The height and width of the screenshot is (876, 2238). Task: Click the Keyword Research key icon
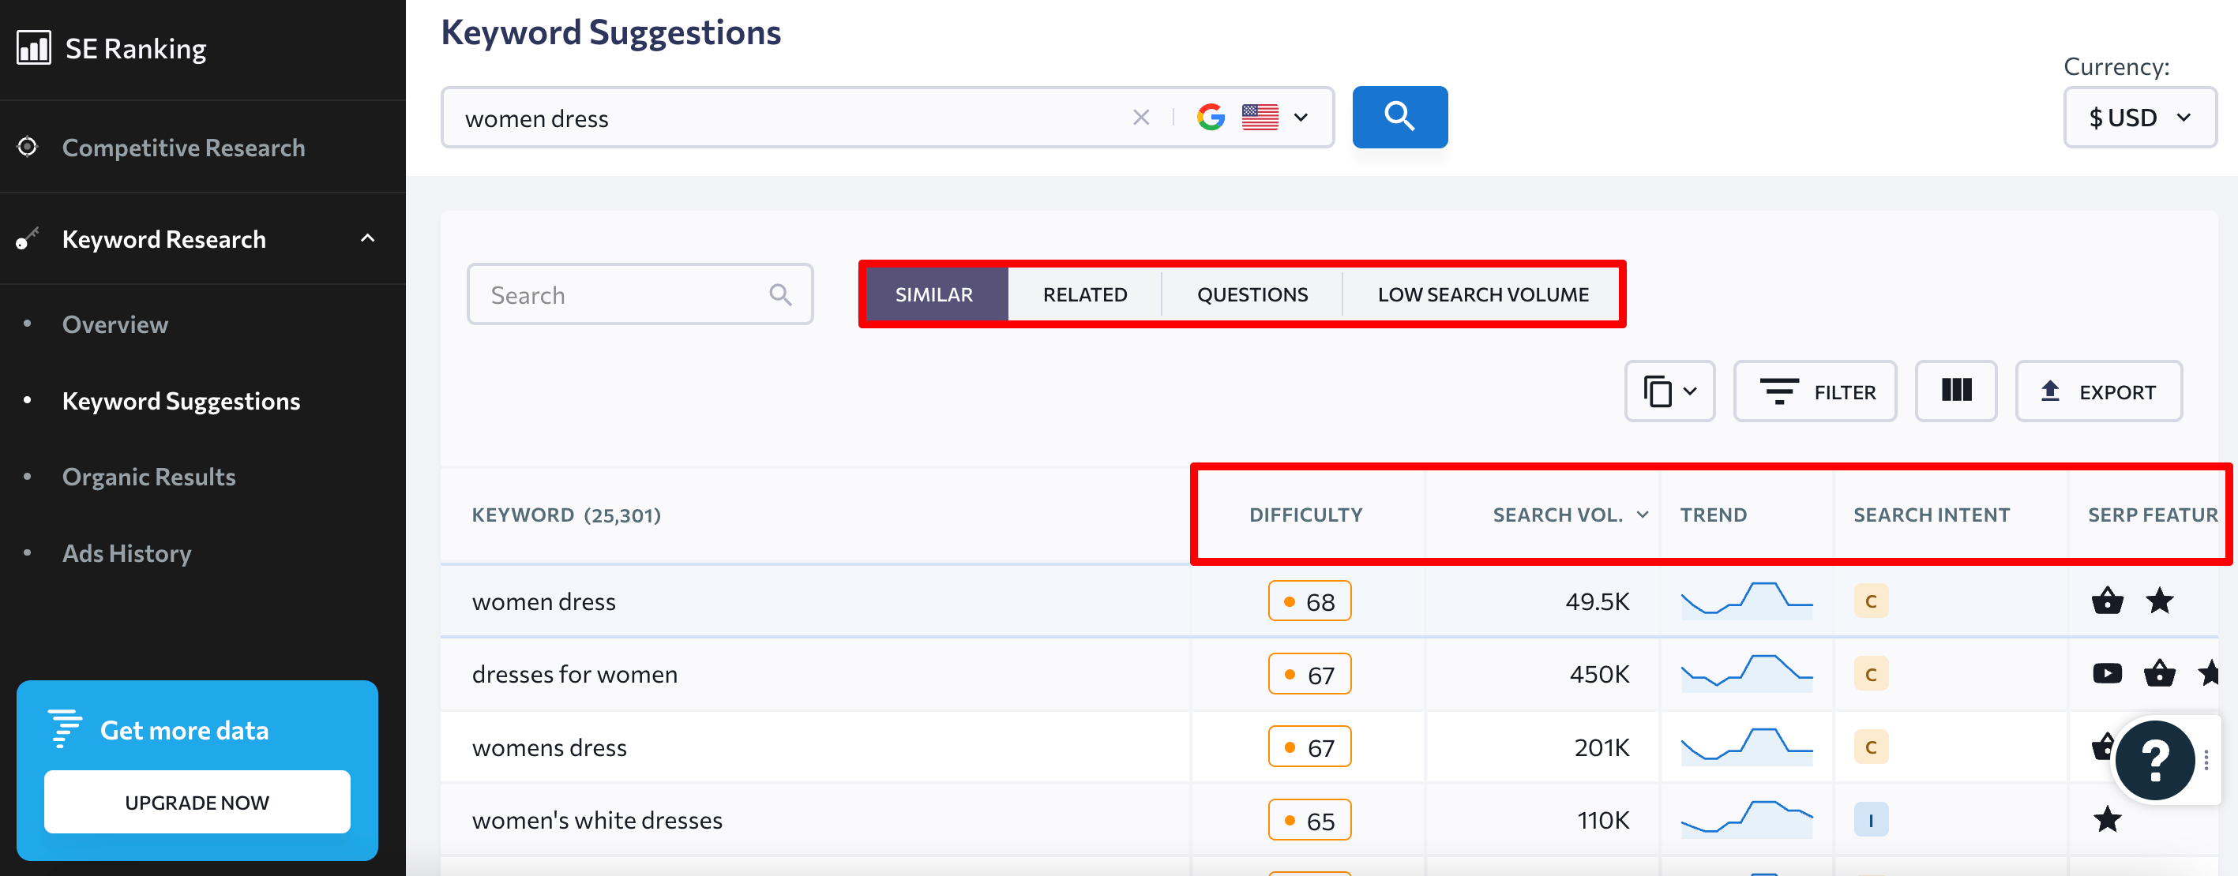(28, 238)
